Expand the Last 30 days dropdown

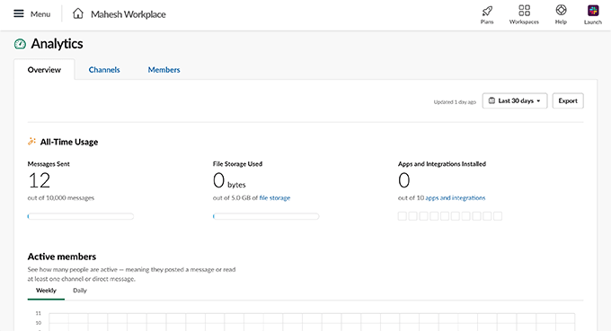515,100
